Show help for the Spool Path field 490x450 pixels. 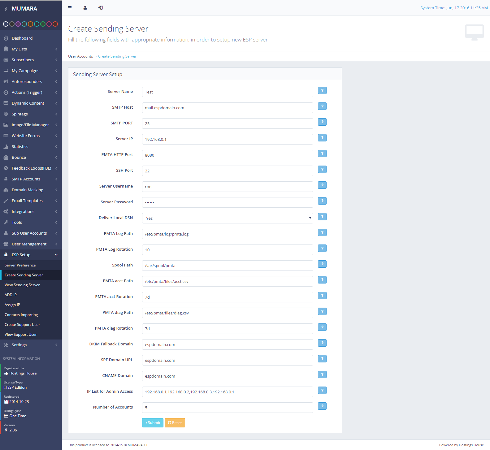tap(322, 264)
